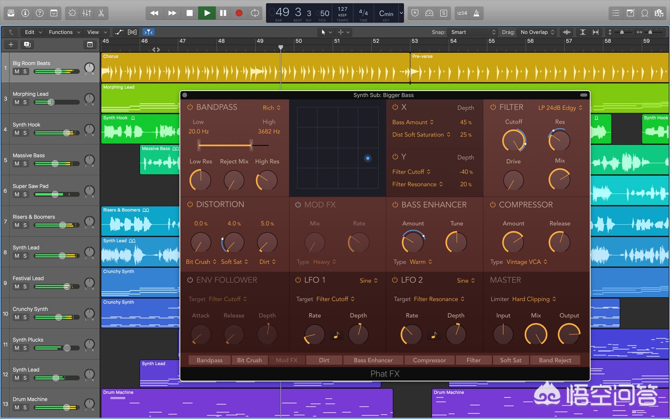Open the LP 24dB Edgy filter dropdown
670x419 pixels.
(560, 108)
